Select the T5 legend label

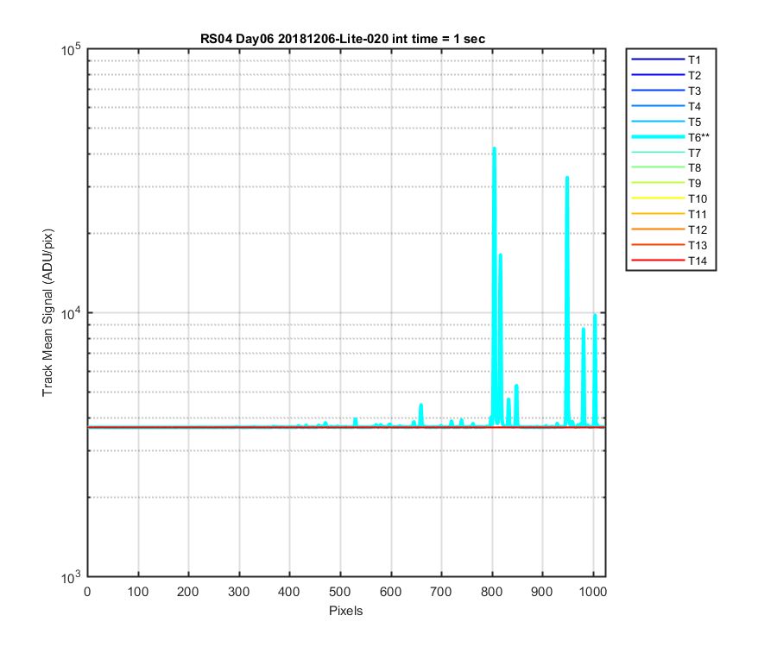(694, 122)
